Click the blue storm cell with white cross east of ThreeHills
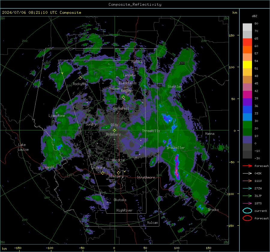The height and width of the screenshot is (252, 270). pos(167,119)
